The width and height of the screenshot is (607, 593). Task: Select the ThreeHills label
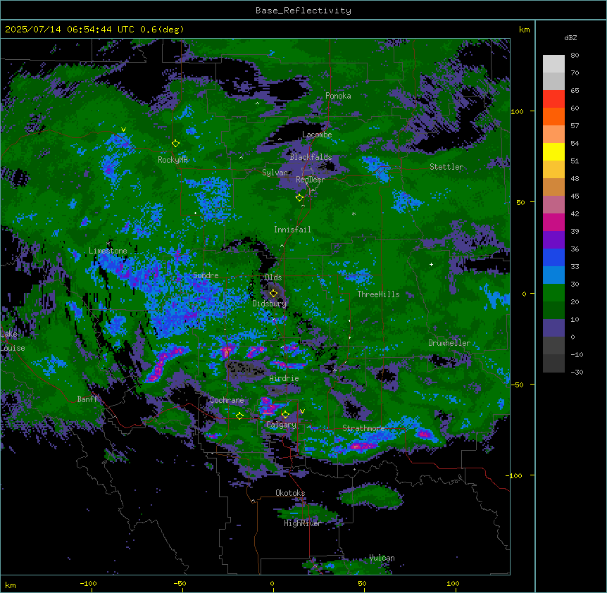(378, 294)
